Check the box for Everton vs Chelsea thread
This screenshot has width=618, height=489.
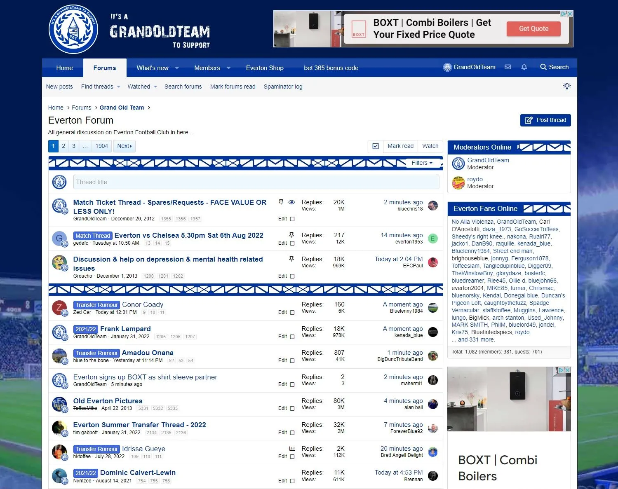point(292,243)
